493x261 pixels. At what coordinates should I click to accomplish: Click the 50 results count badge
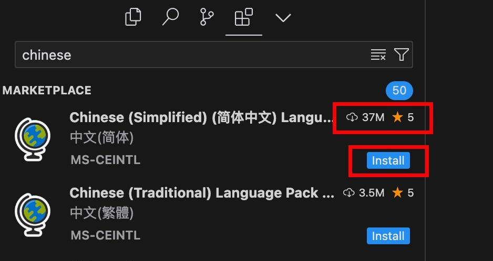click(399, 90)
